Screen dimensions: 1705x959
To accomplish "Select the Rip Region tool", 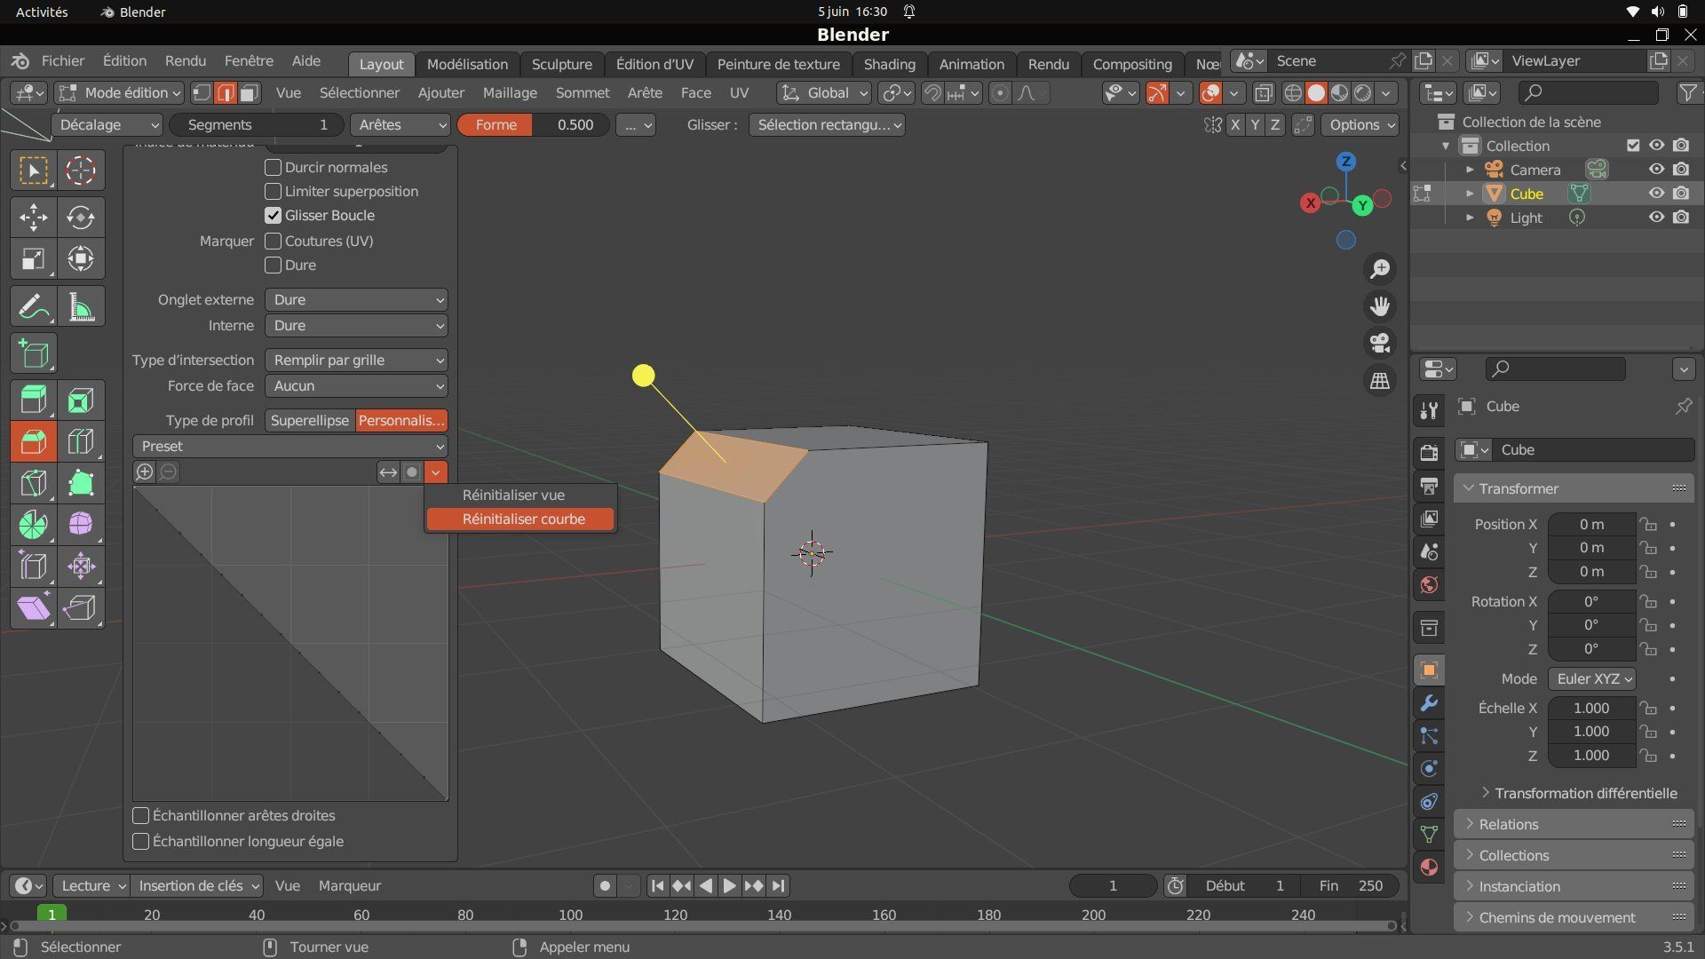I will 81,608.
